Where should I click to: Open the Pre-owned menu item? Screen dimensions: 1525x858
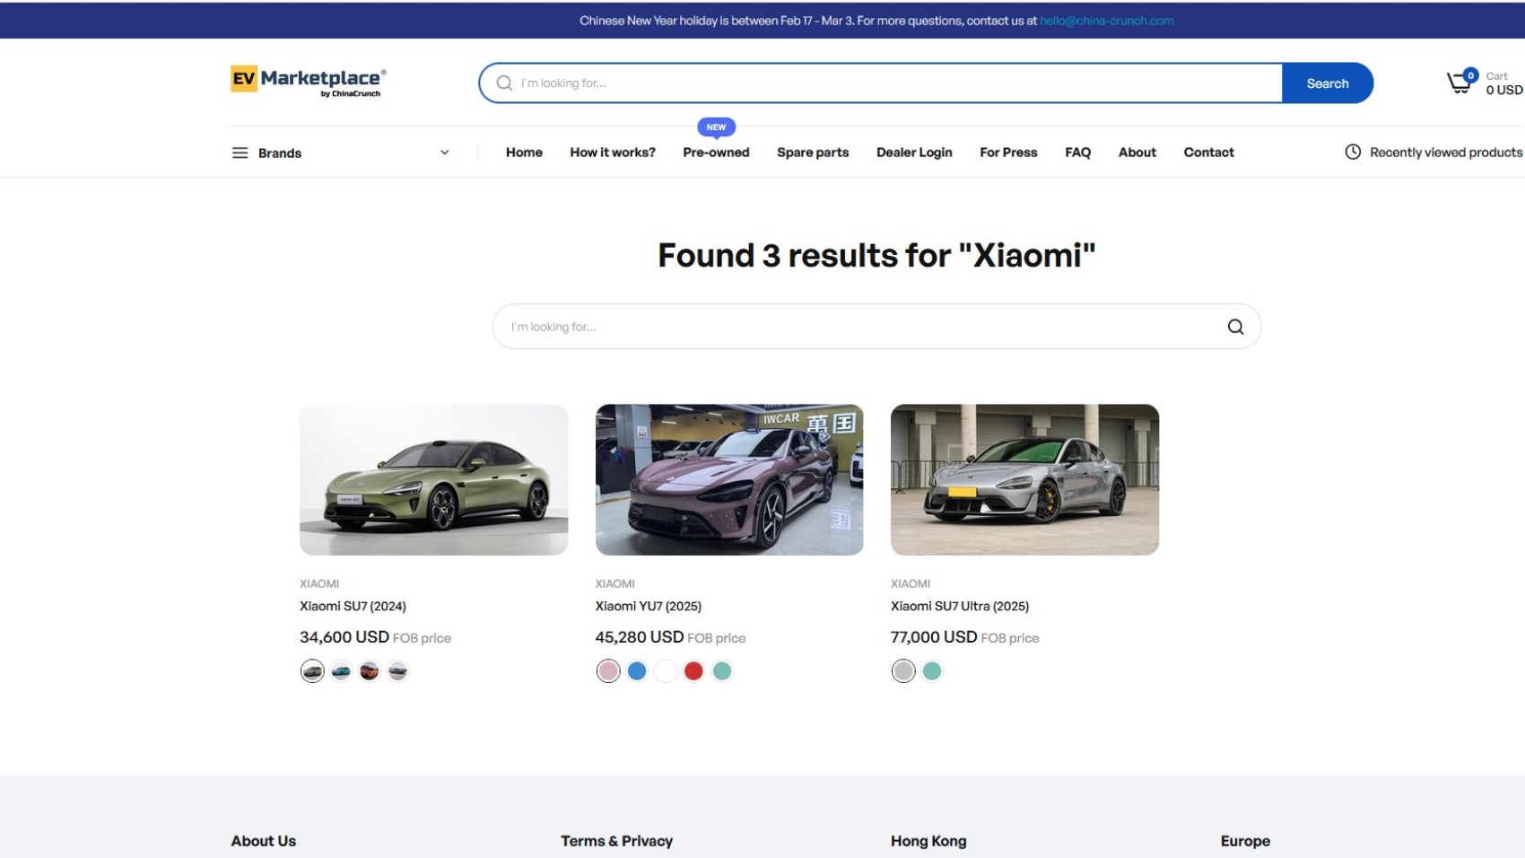716,153
